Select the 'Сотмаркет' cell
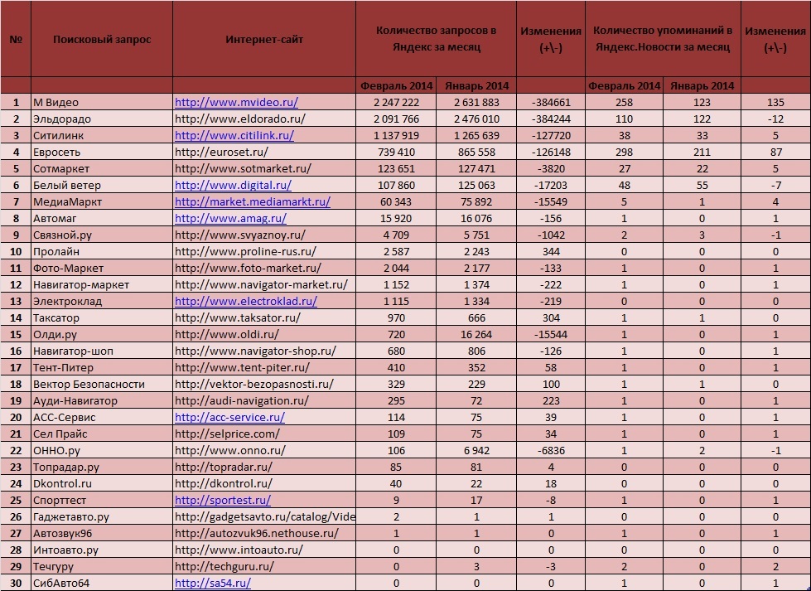Viewport: 811px width, 591px height. (102, 168)
